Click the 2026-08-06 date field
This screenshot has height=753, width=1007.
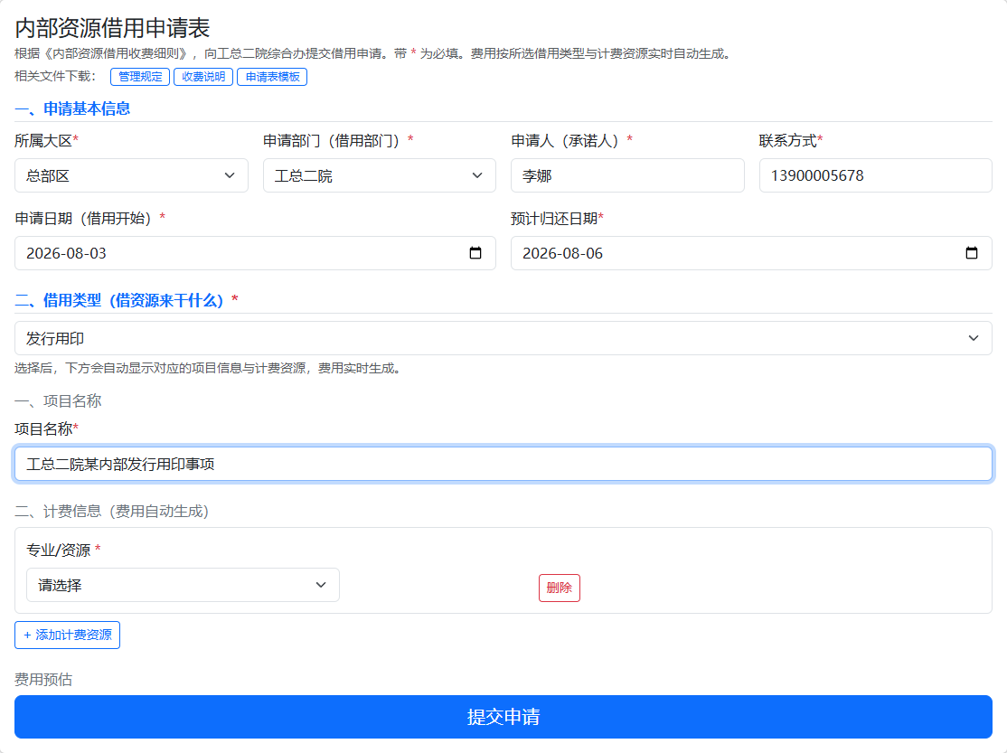click(x=751, y=253)
